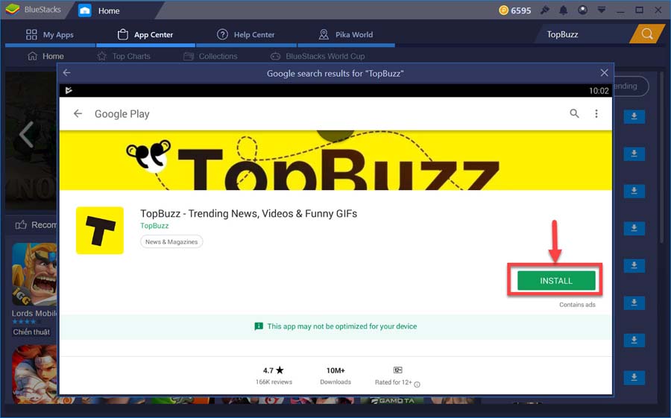Click the TopBuzz app icon thumbnail

click(x=100, y=230)
